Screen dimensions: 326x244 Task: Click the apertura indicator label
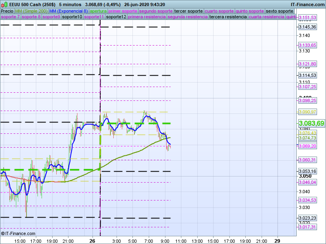click(x=98, y=11)
